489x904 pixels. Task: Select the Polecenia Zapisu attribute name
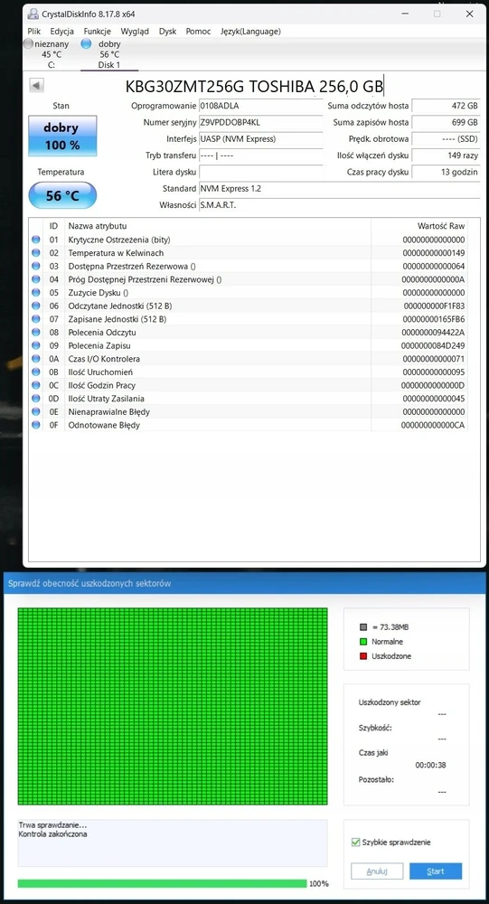click(x=99, y=345)
